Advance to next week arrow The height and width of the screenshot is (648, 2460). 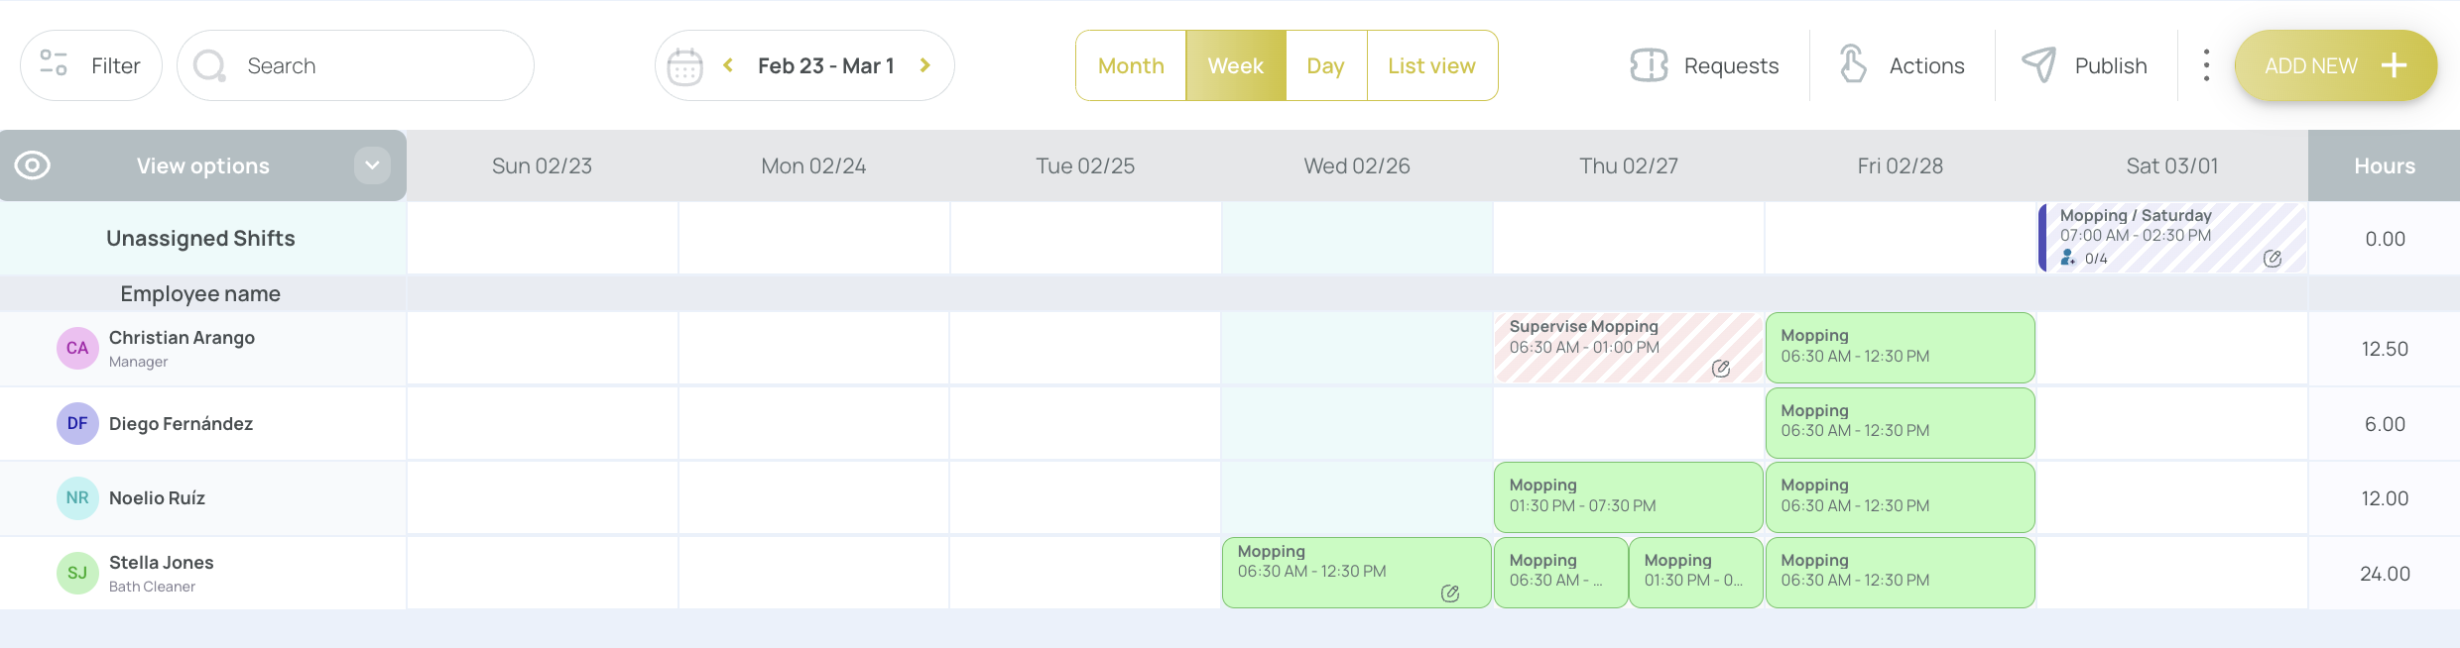click(925, 65)
